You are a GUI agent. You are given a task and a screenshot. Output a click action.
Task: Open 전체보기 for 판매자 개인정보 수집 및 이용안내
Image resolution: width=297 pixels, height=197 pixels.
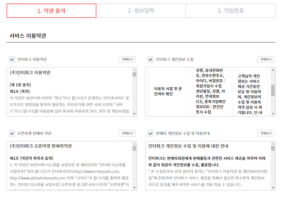266,133
